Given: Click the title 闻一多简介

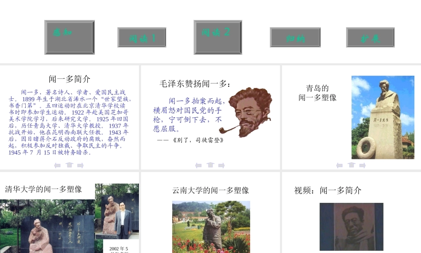Looking at the screenshot, I should click(x=69, y=79).
